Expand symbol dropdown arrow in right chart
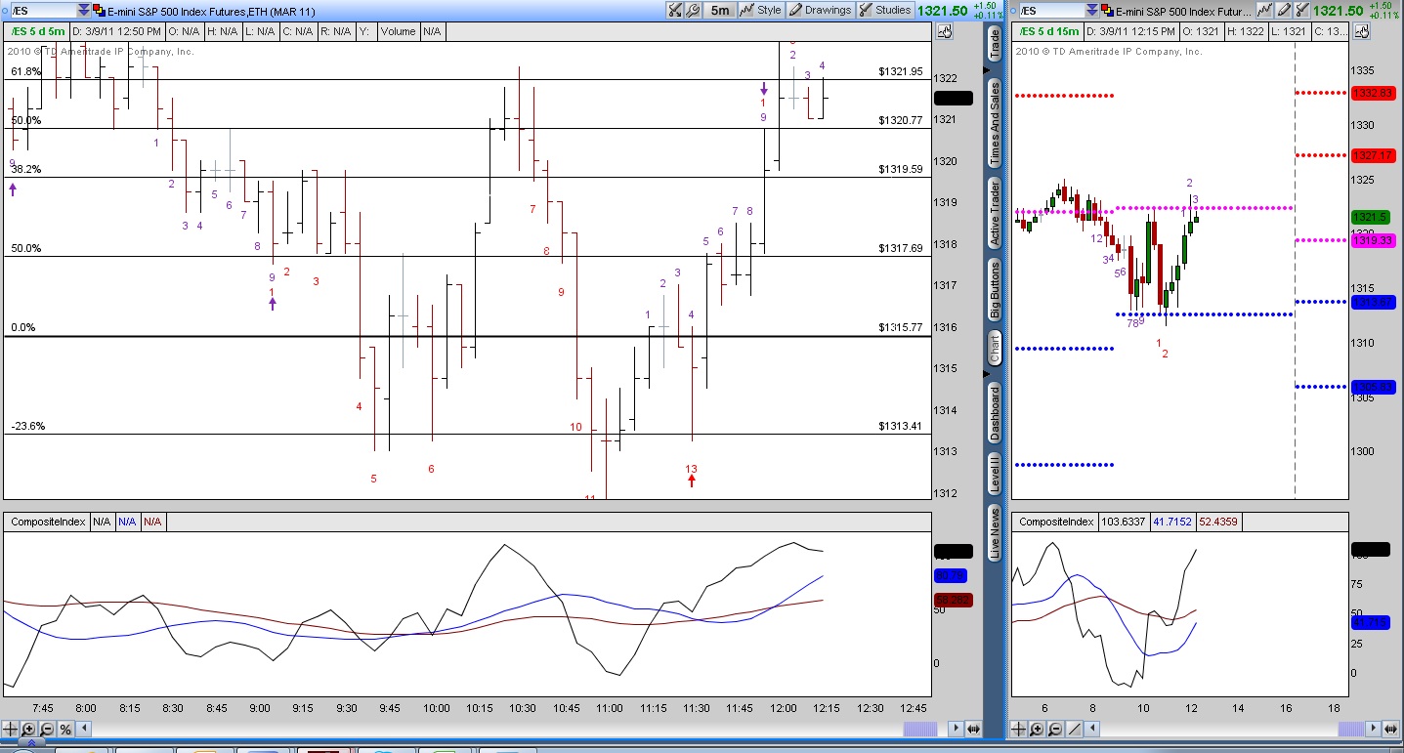Image resolution: width=1404 pixels, height=753 pixels. point(1092,10)
